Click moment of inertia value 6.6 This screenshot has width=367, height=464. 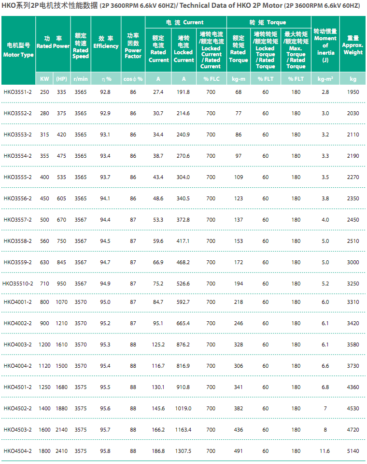[x=325, y=366]
